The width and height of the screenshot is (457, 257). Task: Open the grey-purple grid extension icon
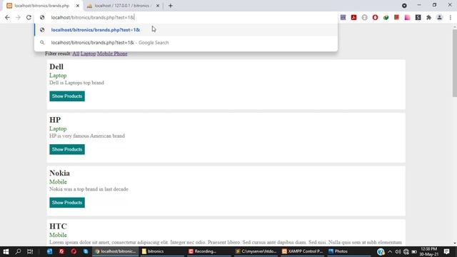(343, 17)
